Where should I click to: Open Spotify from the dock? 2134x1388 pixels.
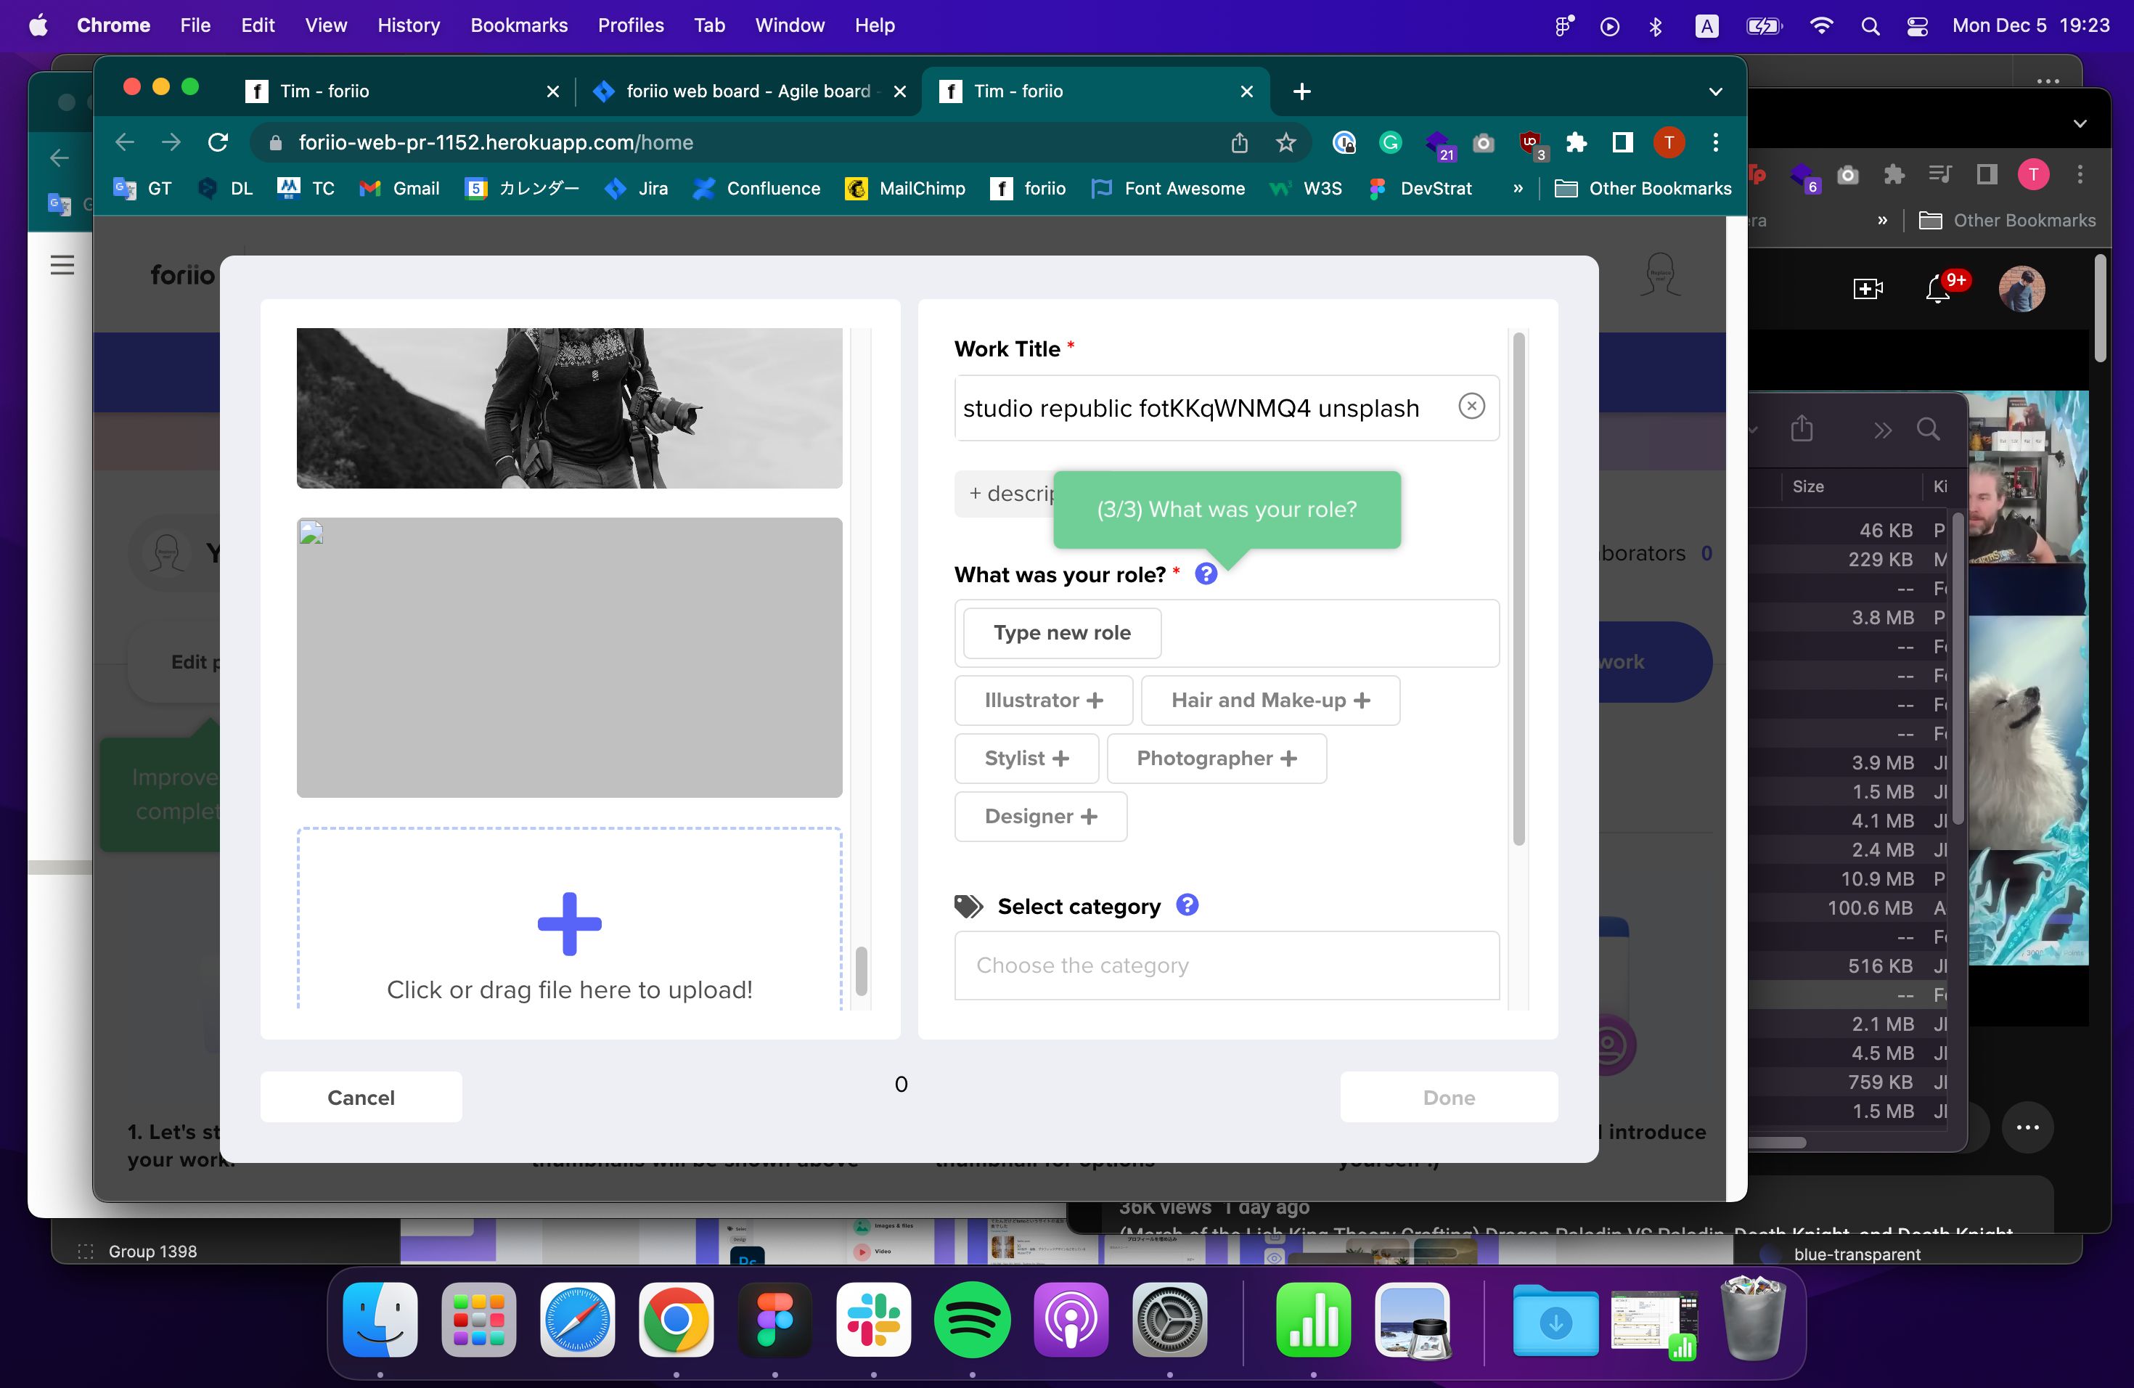[972, 1320]
